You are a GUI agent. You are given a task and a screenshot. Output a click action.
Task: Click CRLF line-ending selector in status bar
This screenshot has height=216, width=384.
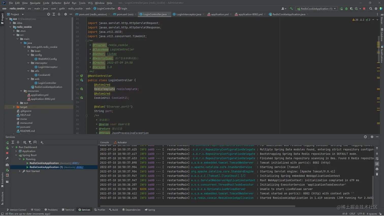(x=353, y=214)
